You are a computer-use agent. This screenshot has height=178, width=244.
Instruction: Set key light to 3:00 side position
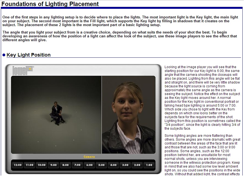pos(125,165)
